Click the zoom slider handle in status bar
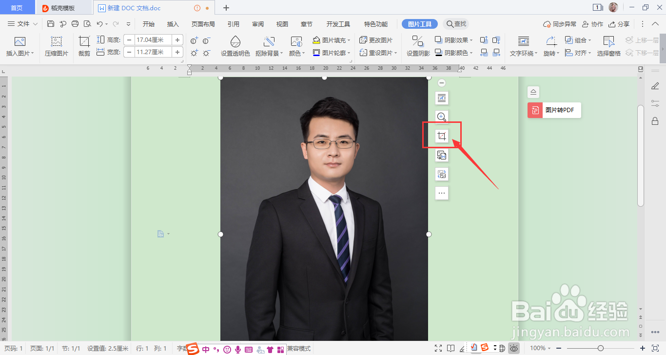This screenshot has height=355, width=666. [601, 348]
